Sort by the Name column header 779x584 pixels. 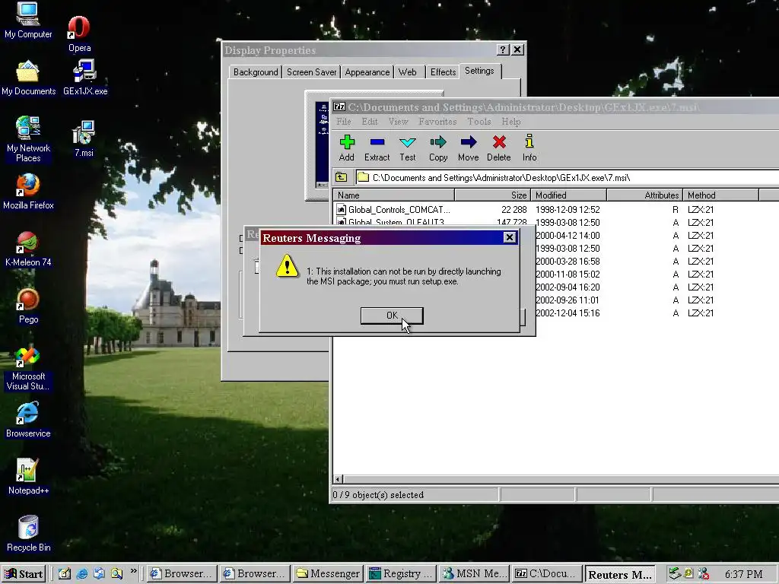(x=394, y=195)
